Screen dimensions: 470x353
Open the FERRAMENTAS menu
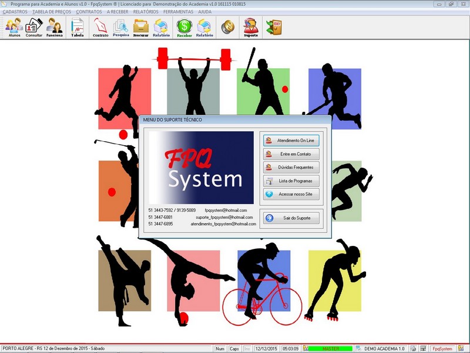point(179,12)
